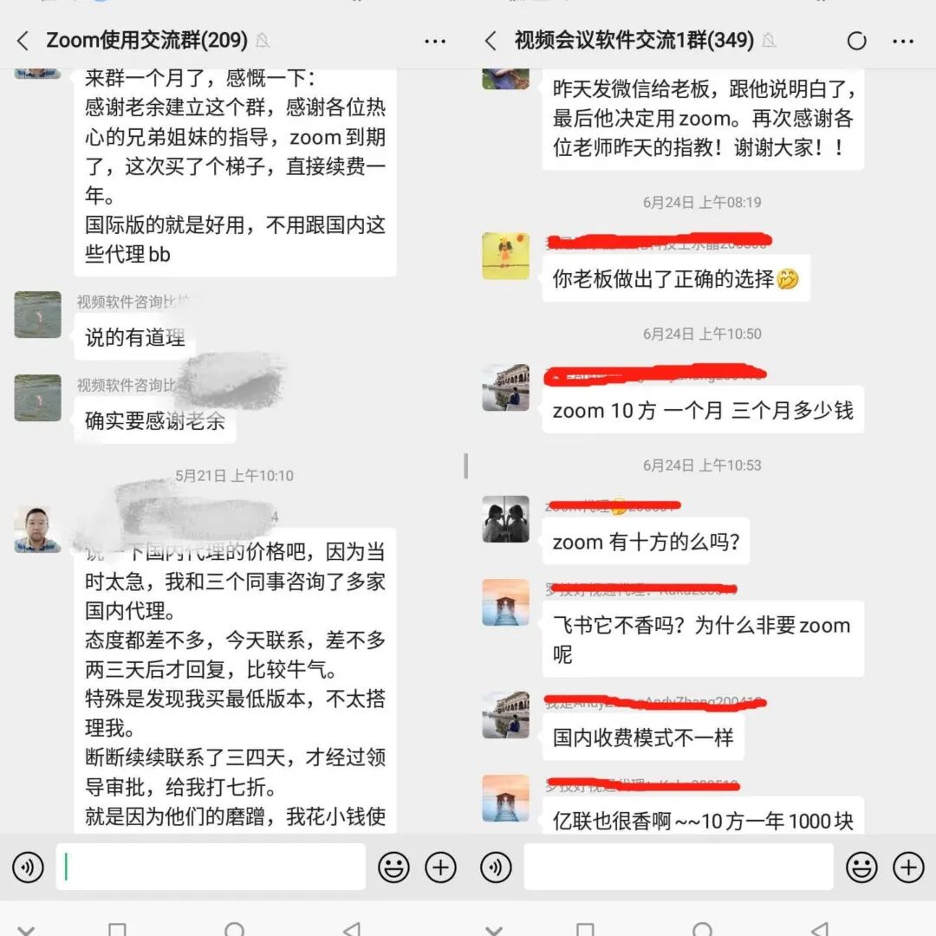Tap the yellow cartoon avatar in right chat

point(505,256)
